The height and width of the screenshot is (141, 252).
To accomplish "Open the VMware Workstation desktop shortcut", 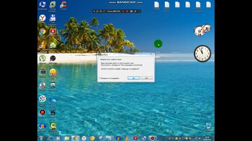I will tap(52, 7).
